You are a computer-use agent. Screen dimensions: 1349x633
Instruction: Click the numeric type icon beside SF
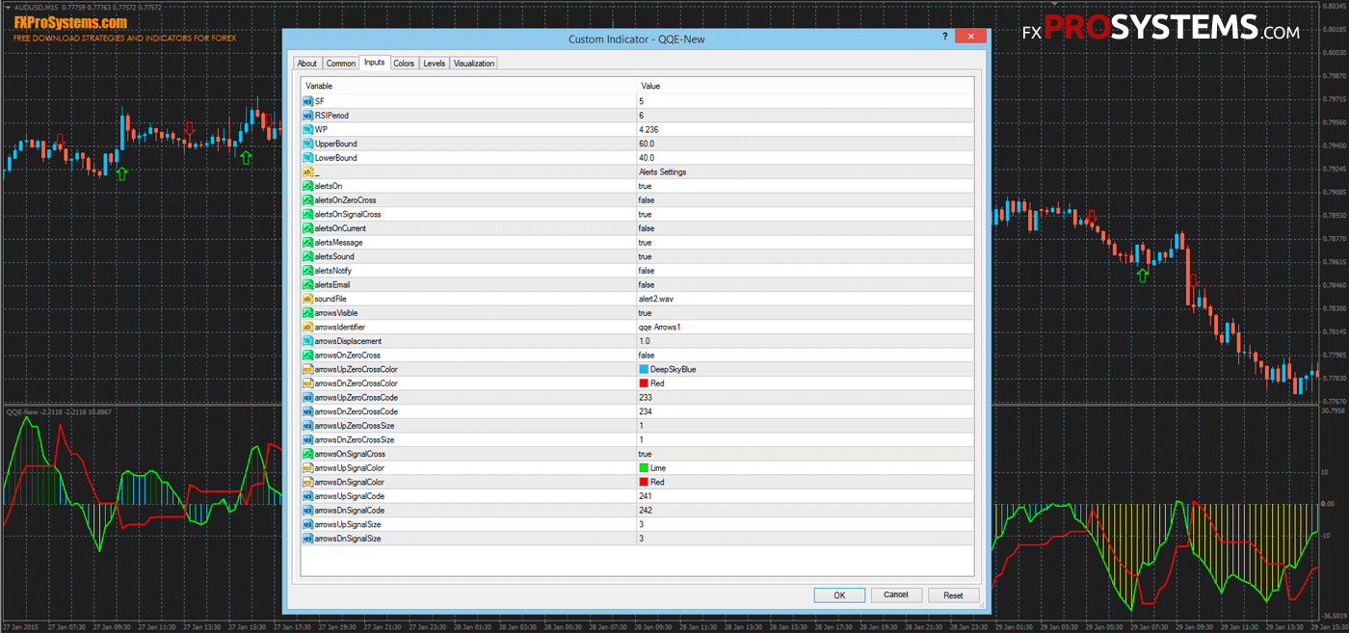click(x=308, y=101)
